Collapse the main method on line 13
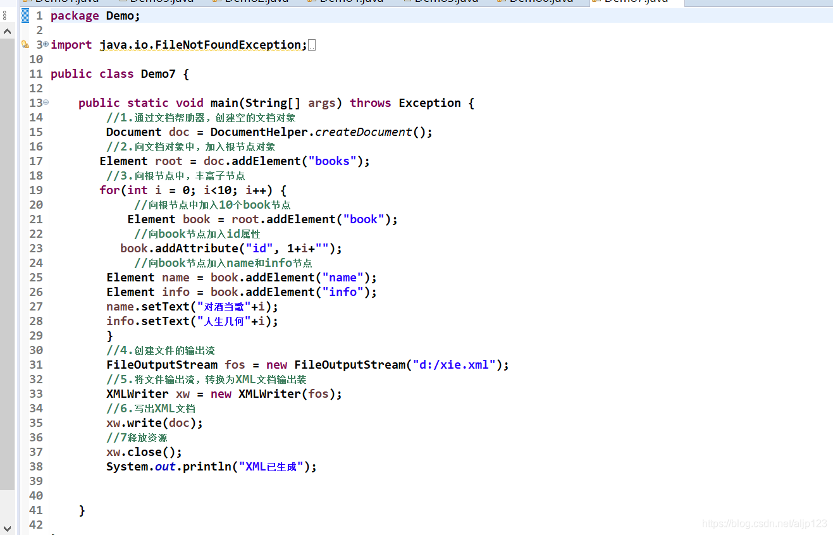833x535 pixels. click(46, 102)
